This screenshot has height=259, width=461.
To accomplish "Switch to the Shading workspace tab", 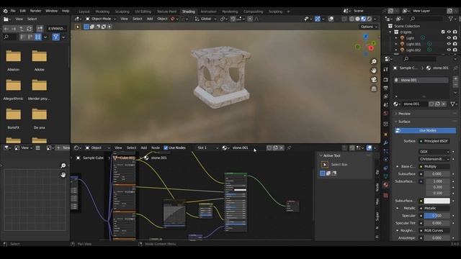I will [x=189, y=12].
